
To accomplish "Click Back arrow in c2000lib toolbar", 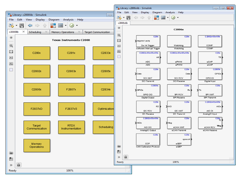I will click(30, 25).
